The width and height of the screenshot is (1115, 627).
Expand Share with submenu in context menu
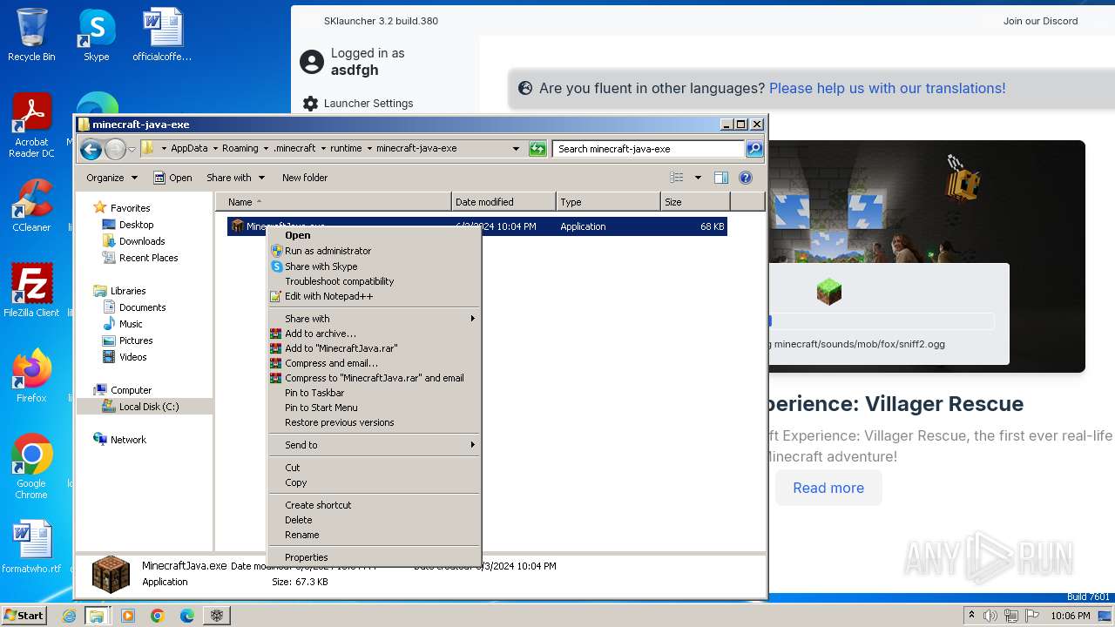click(x=375, y=319)
